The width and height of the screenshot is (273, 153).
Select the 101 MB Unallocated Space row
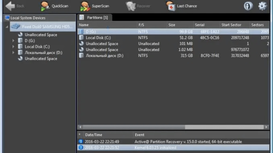pyautogui.click(x=102, y=44)
